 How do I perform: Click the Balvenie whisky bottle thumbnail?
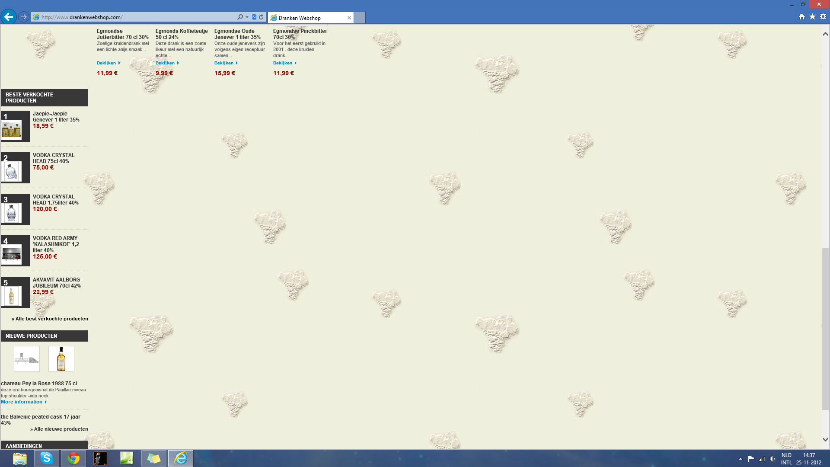tap(61, 358)
